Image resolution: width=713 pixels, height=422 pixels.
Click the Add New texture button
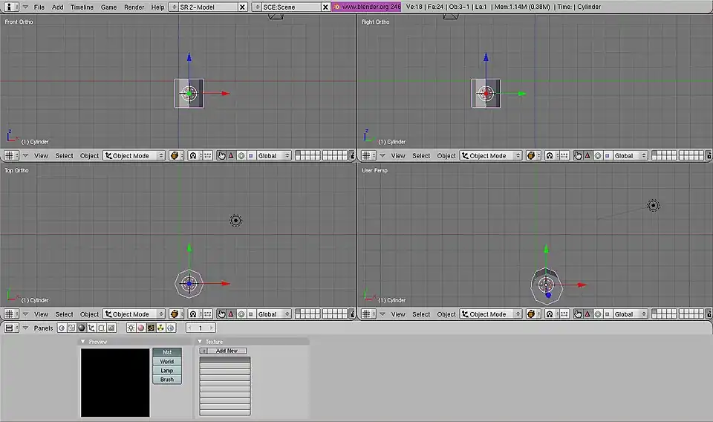pyautogui.click(x=227, y=351)
